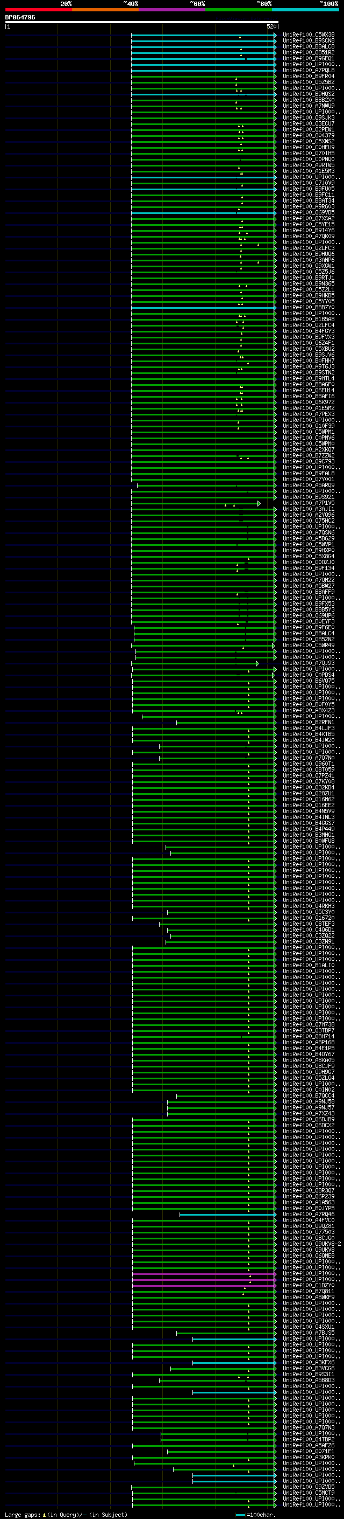344x1519 pixels.
Task: Select the UniRef100_Q6QME8 label
Action: (x=309, y=1256)
